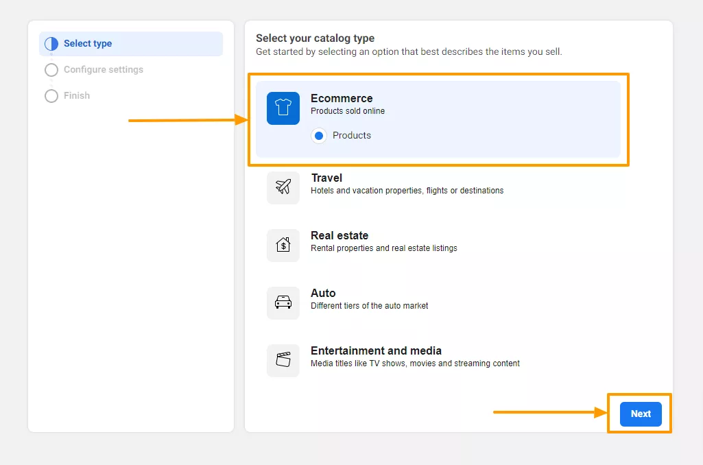Viewport: 703px width, 465px height.
Task: Click the Ecommerce t-shirt icon
Action: 283,108
